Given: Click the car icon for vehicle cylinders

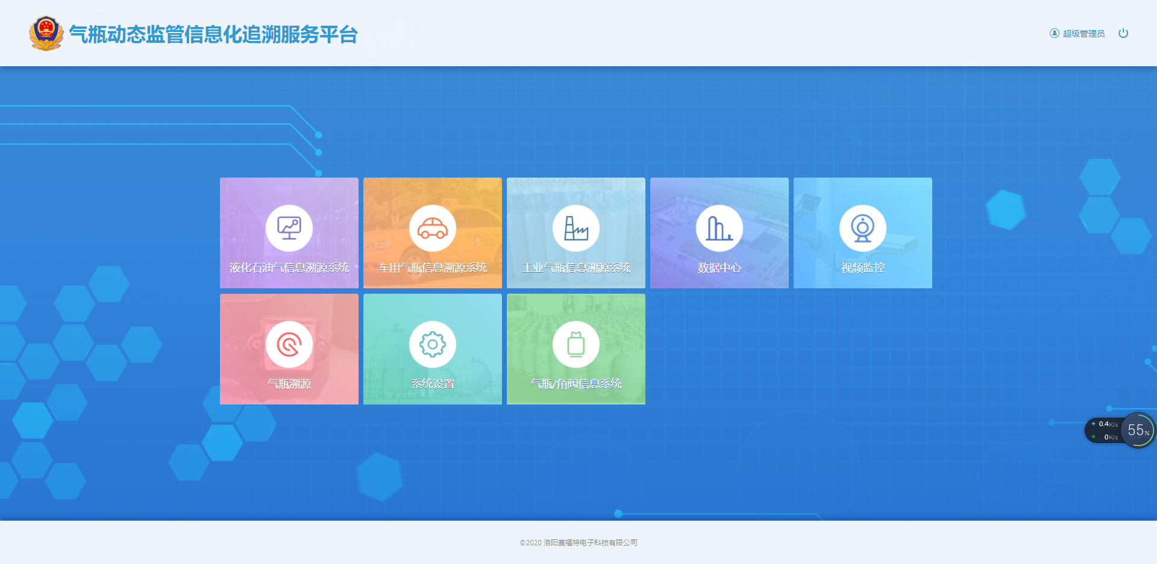Looking at the screenshot, I should 433,228.
